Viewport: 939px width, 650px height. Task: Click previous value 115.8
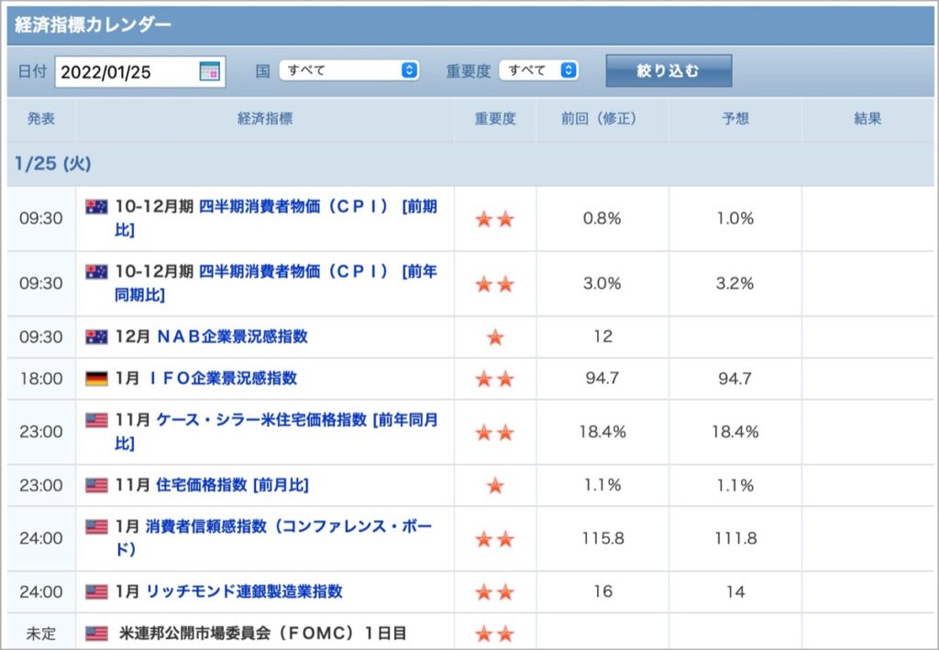(603, 538)
